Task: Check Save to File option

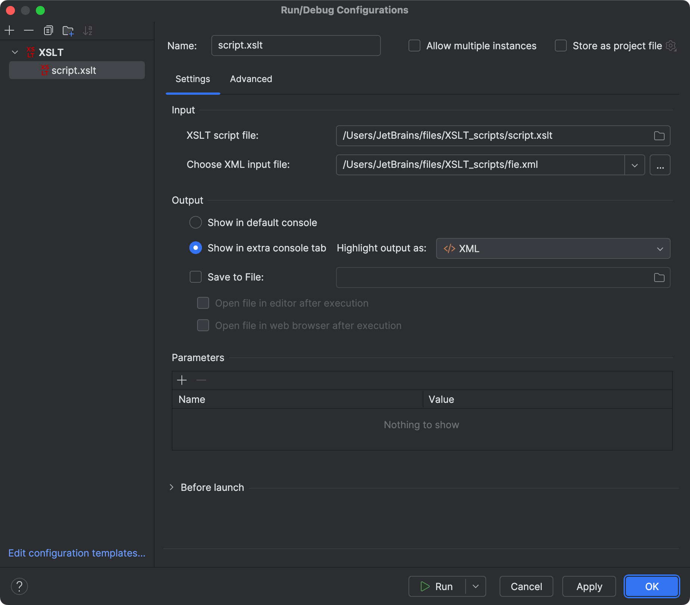Action: (195, 277)
